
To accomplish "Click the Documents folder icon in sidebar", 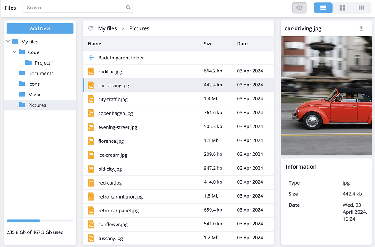I will point(22,73).
